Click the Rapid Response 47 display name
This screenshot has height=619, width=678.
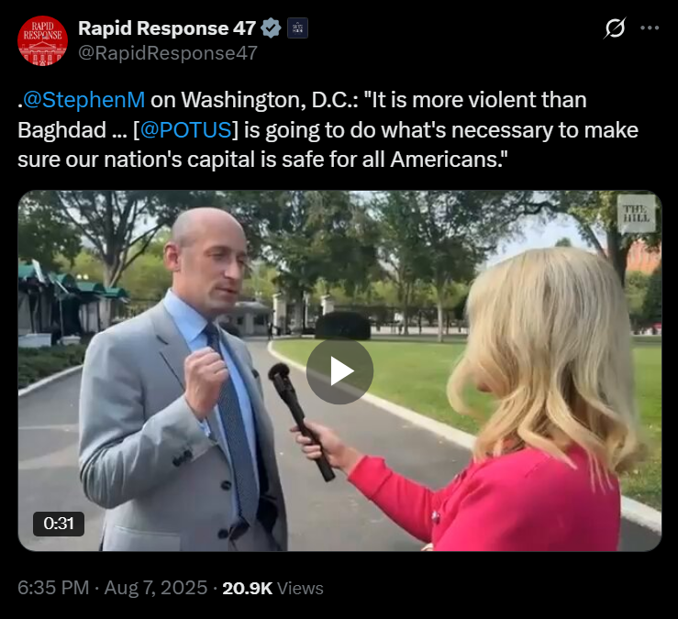[167, 28]
